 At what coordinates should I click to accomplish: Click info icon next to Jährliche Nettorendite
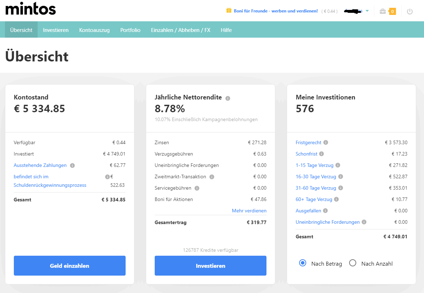pos(228,98)
